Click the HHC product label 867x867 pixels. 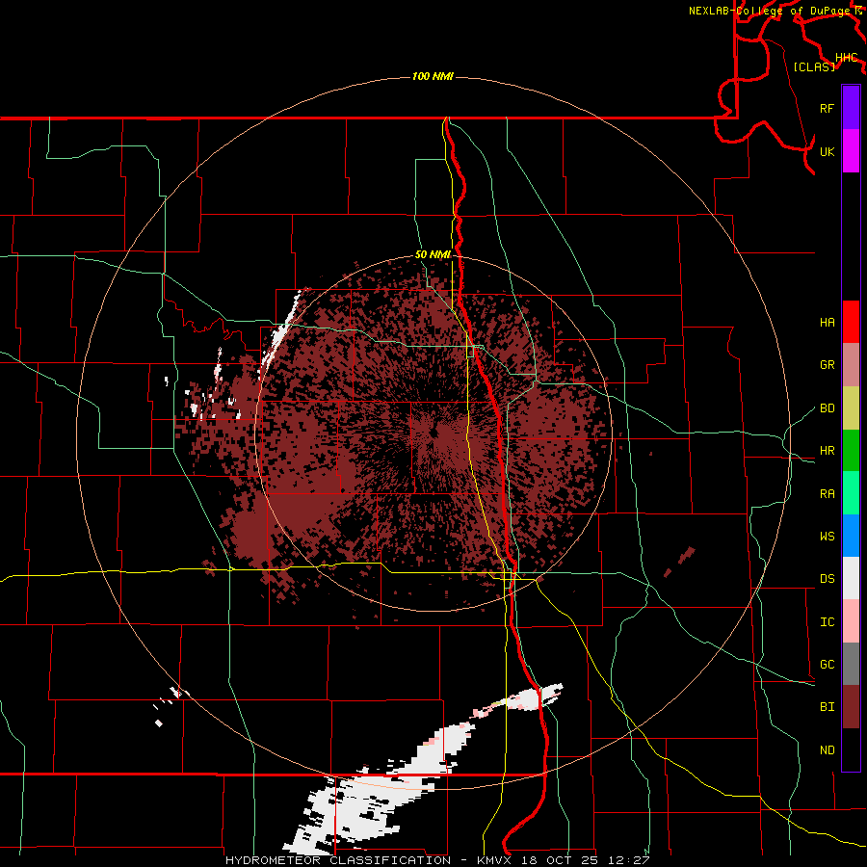pos(847,58)
